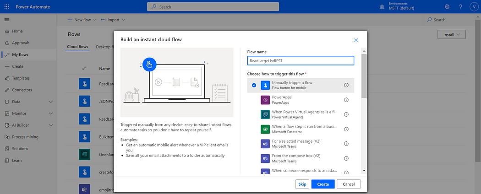This screenshot has height=194, width=481.
Task: Select When someone responds to an adaptive card
Action: pyautogui.click(x=301, y=170)
